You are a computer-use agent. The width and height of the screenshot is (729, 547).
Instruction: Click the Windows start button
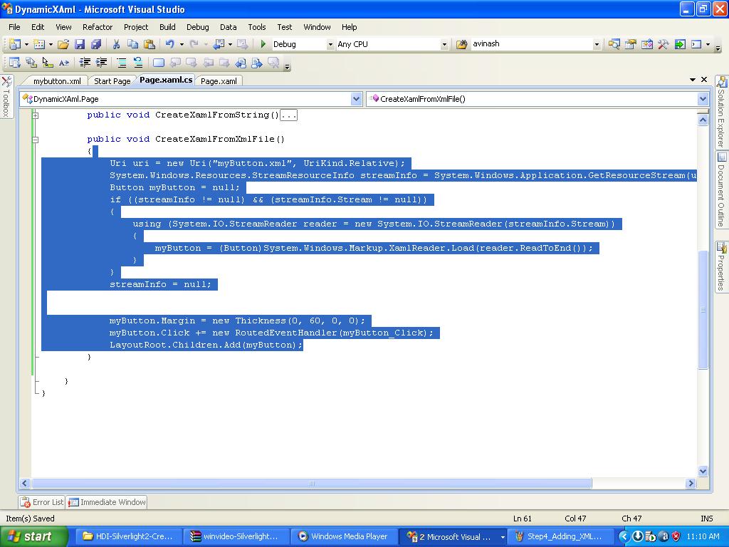[33, 537]
